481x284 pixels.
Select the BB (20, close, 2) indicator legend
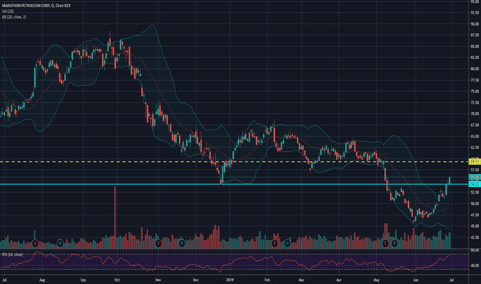point(14,17)
